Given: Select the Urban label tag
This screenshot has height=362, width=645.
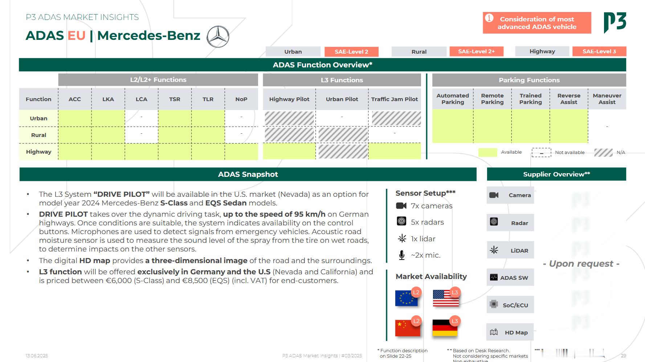Looking at the screenshot, I should click(293, 51).
